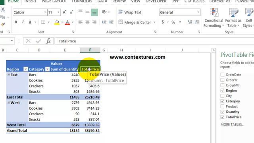
Task: Toggle Bold formatting
Action: [x=16, y=22]
